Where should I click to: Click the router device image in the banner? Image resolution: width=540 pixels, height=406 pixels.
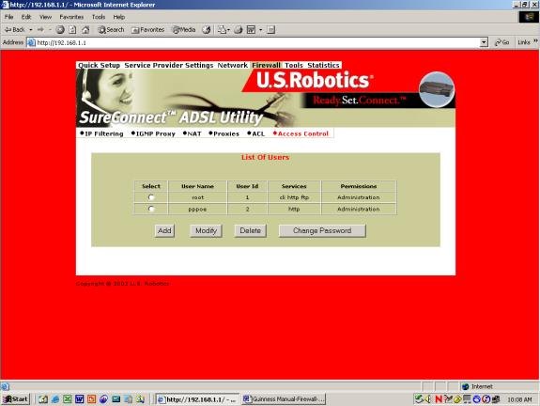[437, 89]
